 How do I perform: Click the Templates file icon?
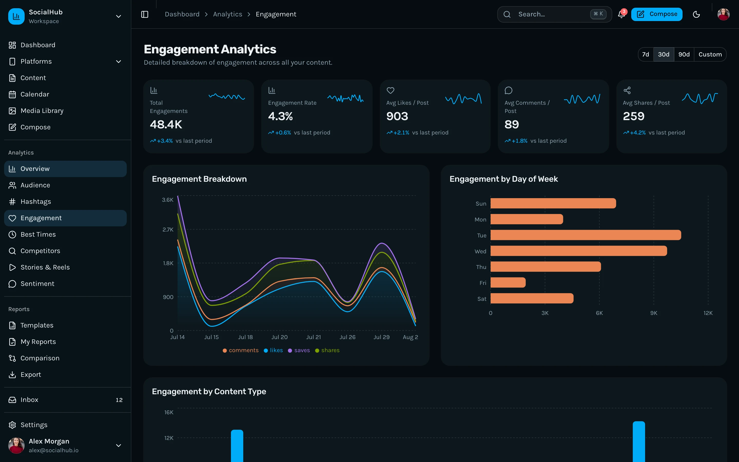coord(12,325)
